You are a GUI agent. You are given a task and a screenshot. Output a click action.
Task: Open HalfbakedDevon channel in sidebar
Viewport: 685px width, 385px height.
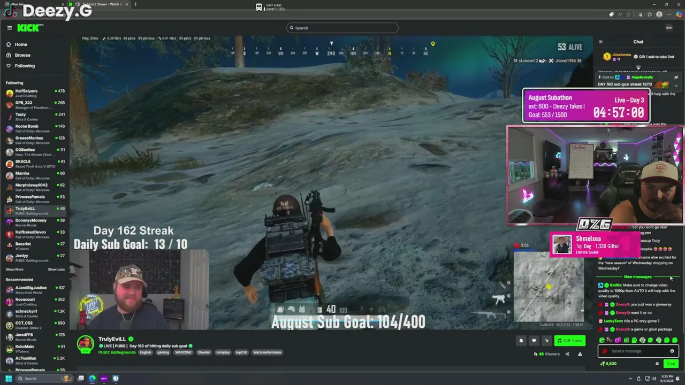tap(35, 234)
